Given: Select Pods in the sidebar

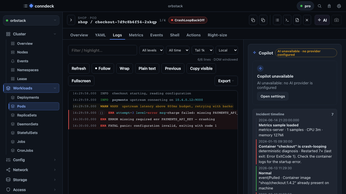Looking at the screenshot, I should click(34, 106).
